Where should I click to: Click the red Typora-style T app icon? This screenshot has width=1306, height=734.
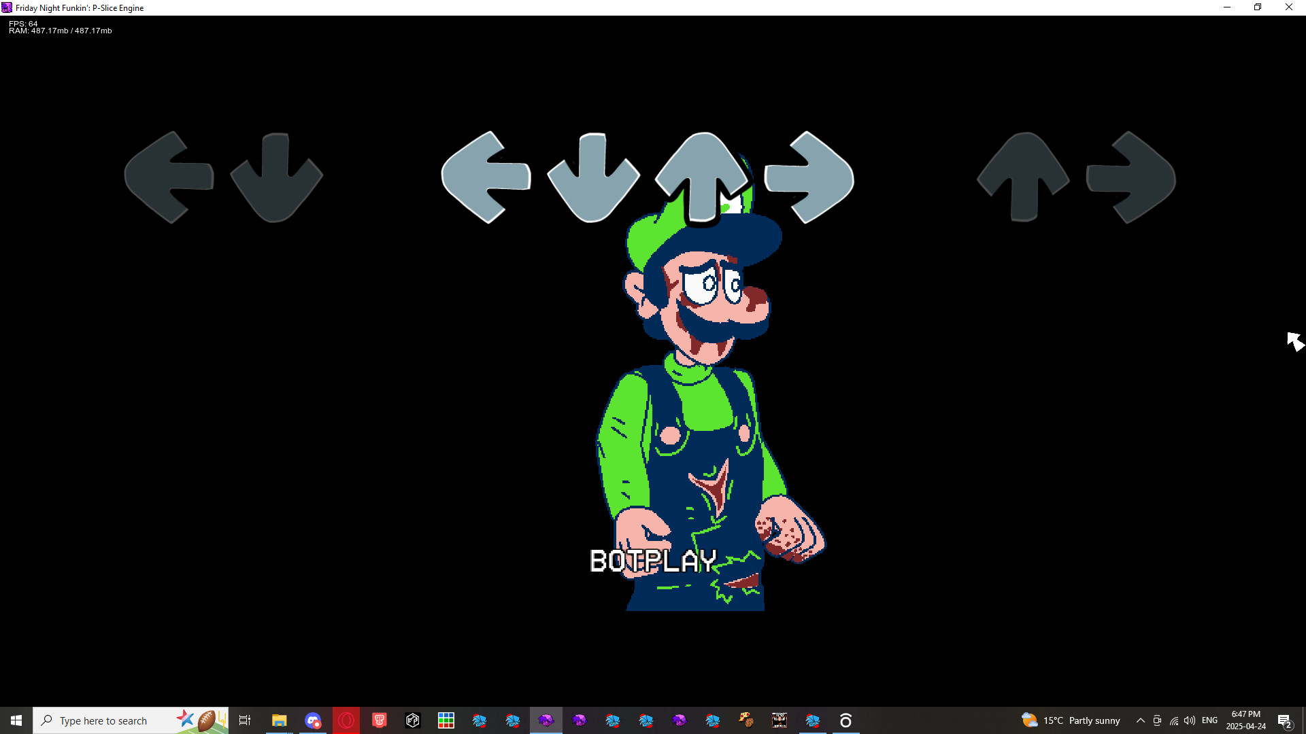coord(380,720)
